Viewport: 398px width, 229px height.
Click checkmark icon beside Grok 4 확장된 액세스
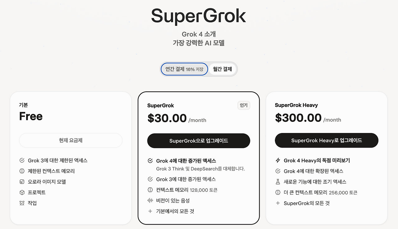278,171
